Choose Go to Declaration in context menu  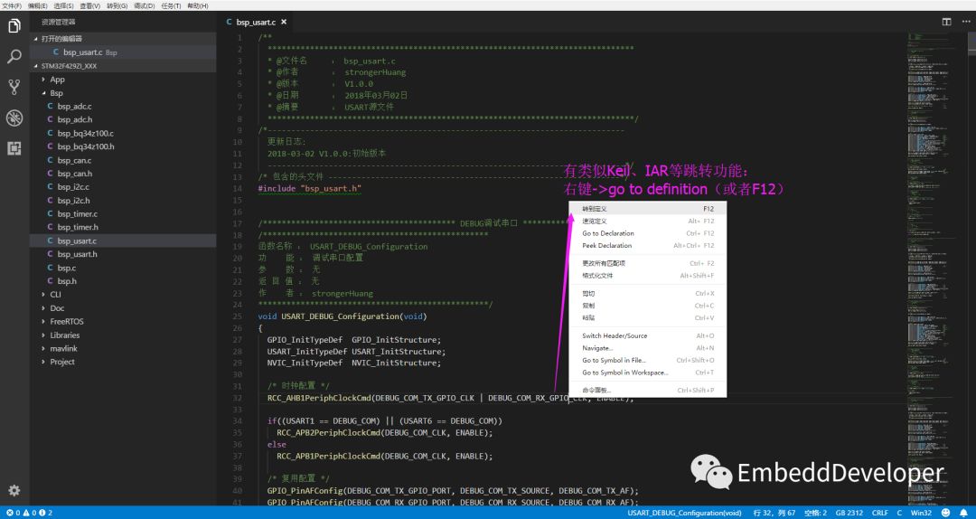647,233
